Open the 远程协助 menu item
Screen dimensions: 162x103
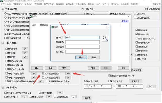pos(134,4)
